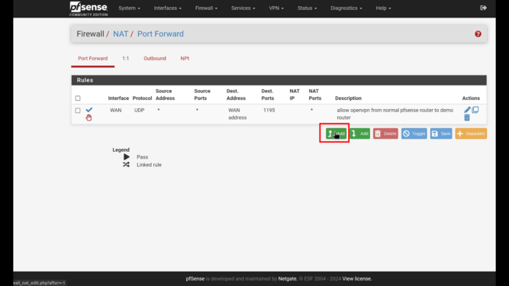
Task: Open the Interfaces dropdown menu
Action: pyautogui.click(x=167, y=8)
